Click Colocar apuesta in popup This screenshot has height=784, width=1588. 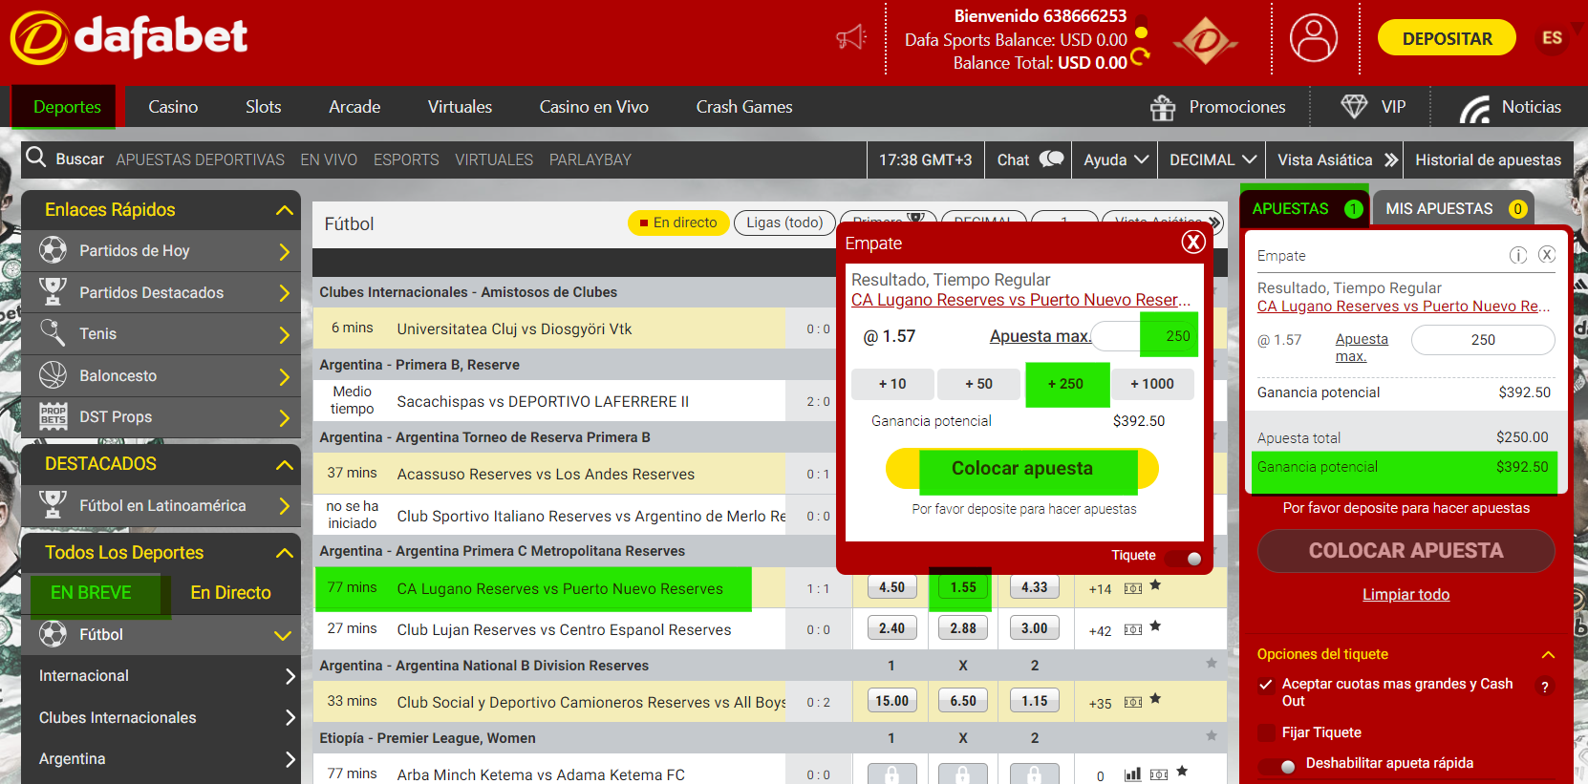[x=1022, y=469]
